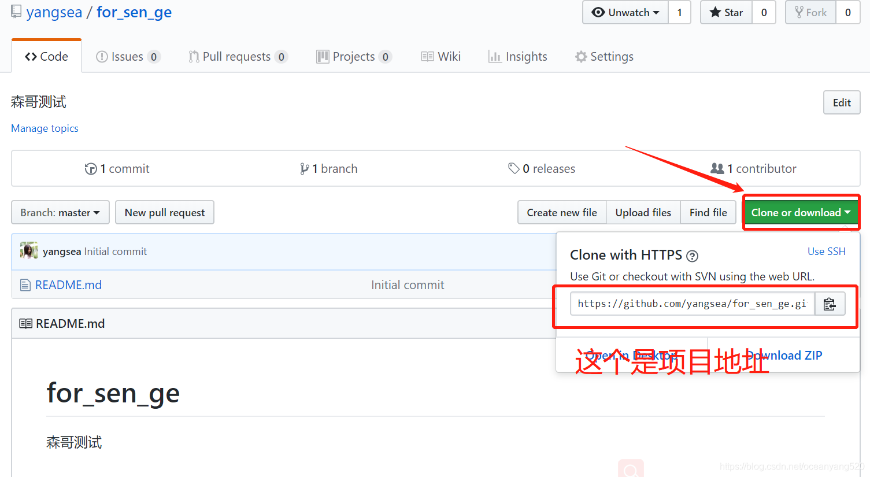Click the contributors people icon
This screenshot has width=870, height=477.
tap(717, 168)
